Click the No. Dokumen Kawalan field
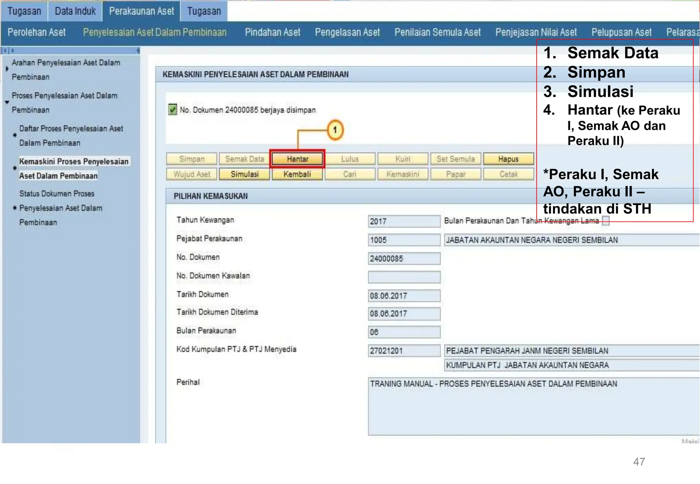The height and width of the screenshot is (484, 700). [404, 277]
